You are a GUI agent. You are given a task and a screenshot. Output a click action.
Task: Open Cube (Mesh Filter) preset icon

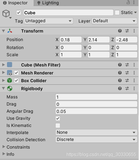127,65
